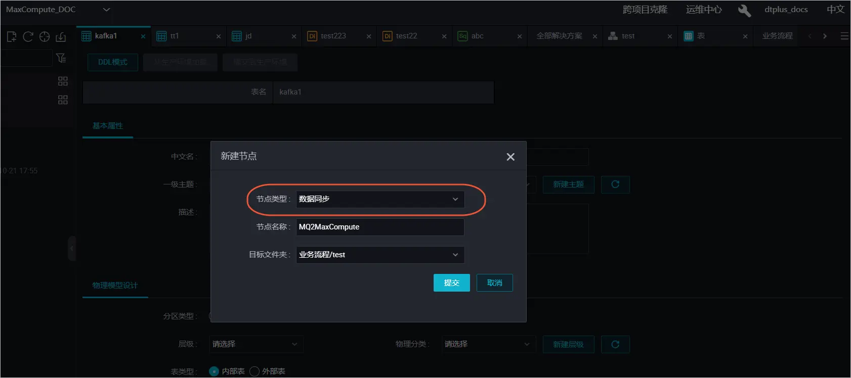Click refresh icon next to 新建主题
The width and height of the screenshot is (851, 378).
point(615,184)
